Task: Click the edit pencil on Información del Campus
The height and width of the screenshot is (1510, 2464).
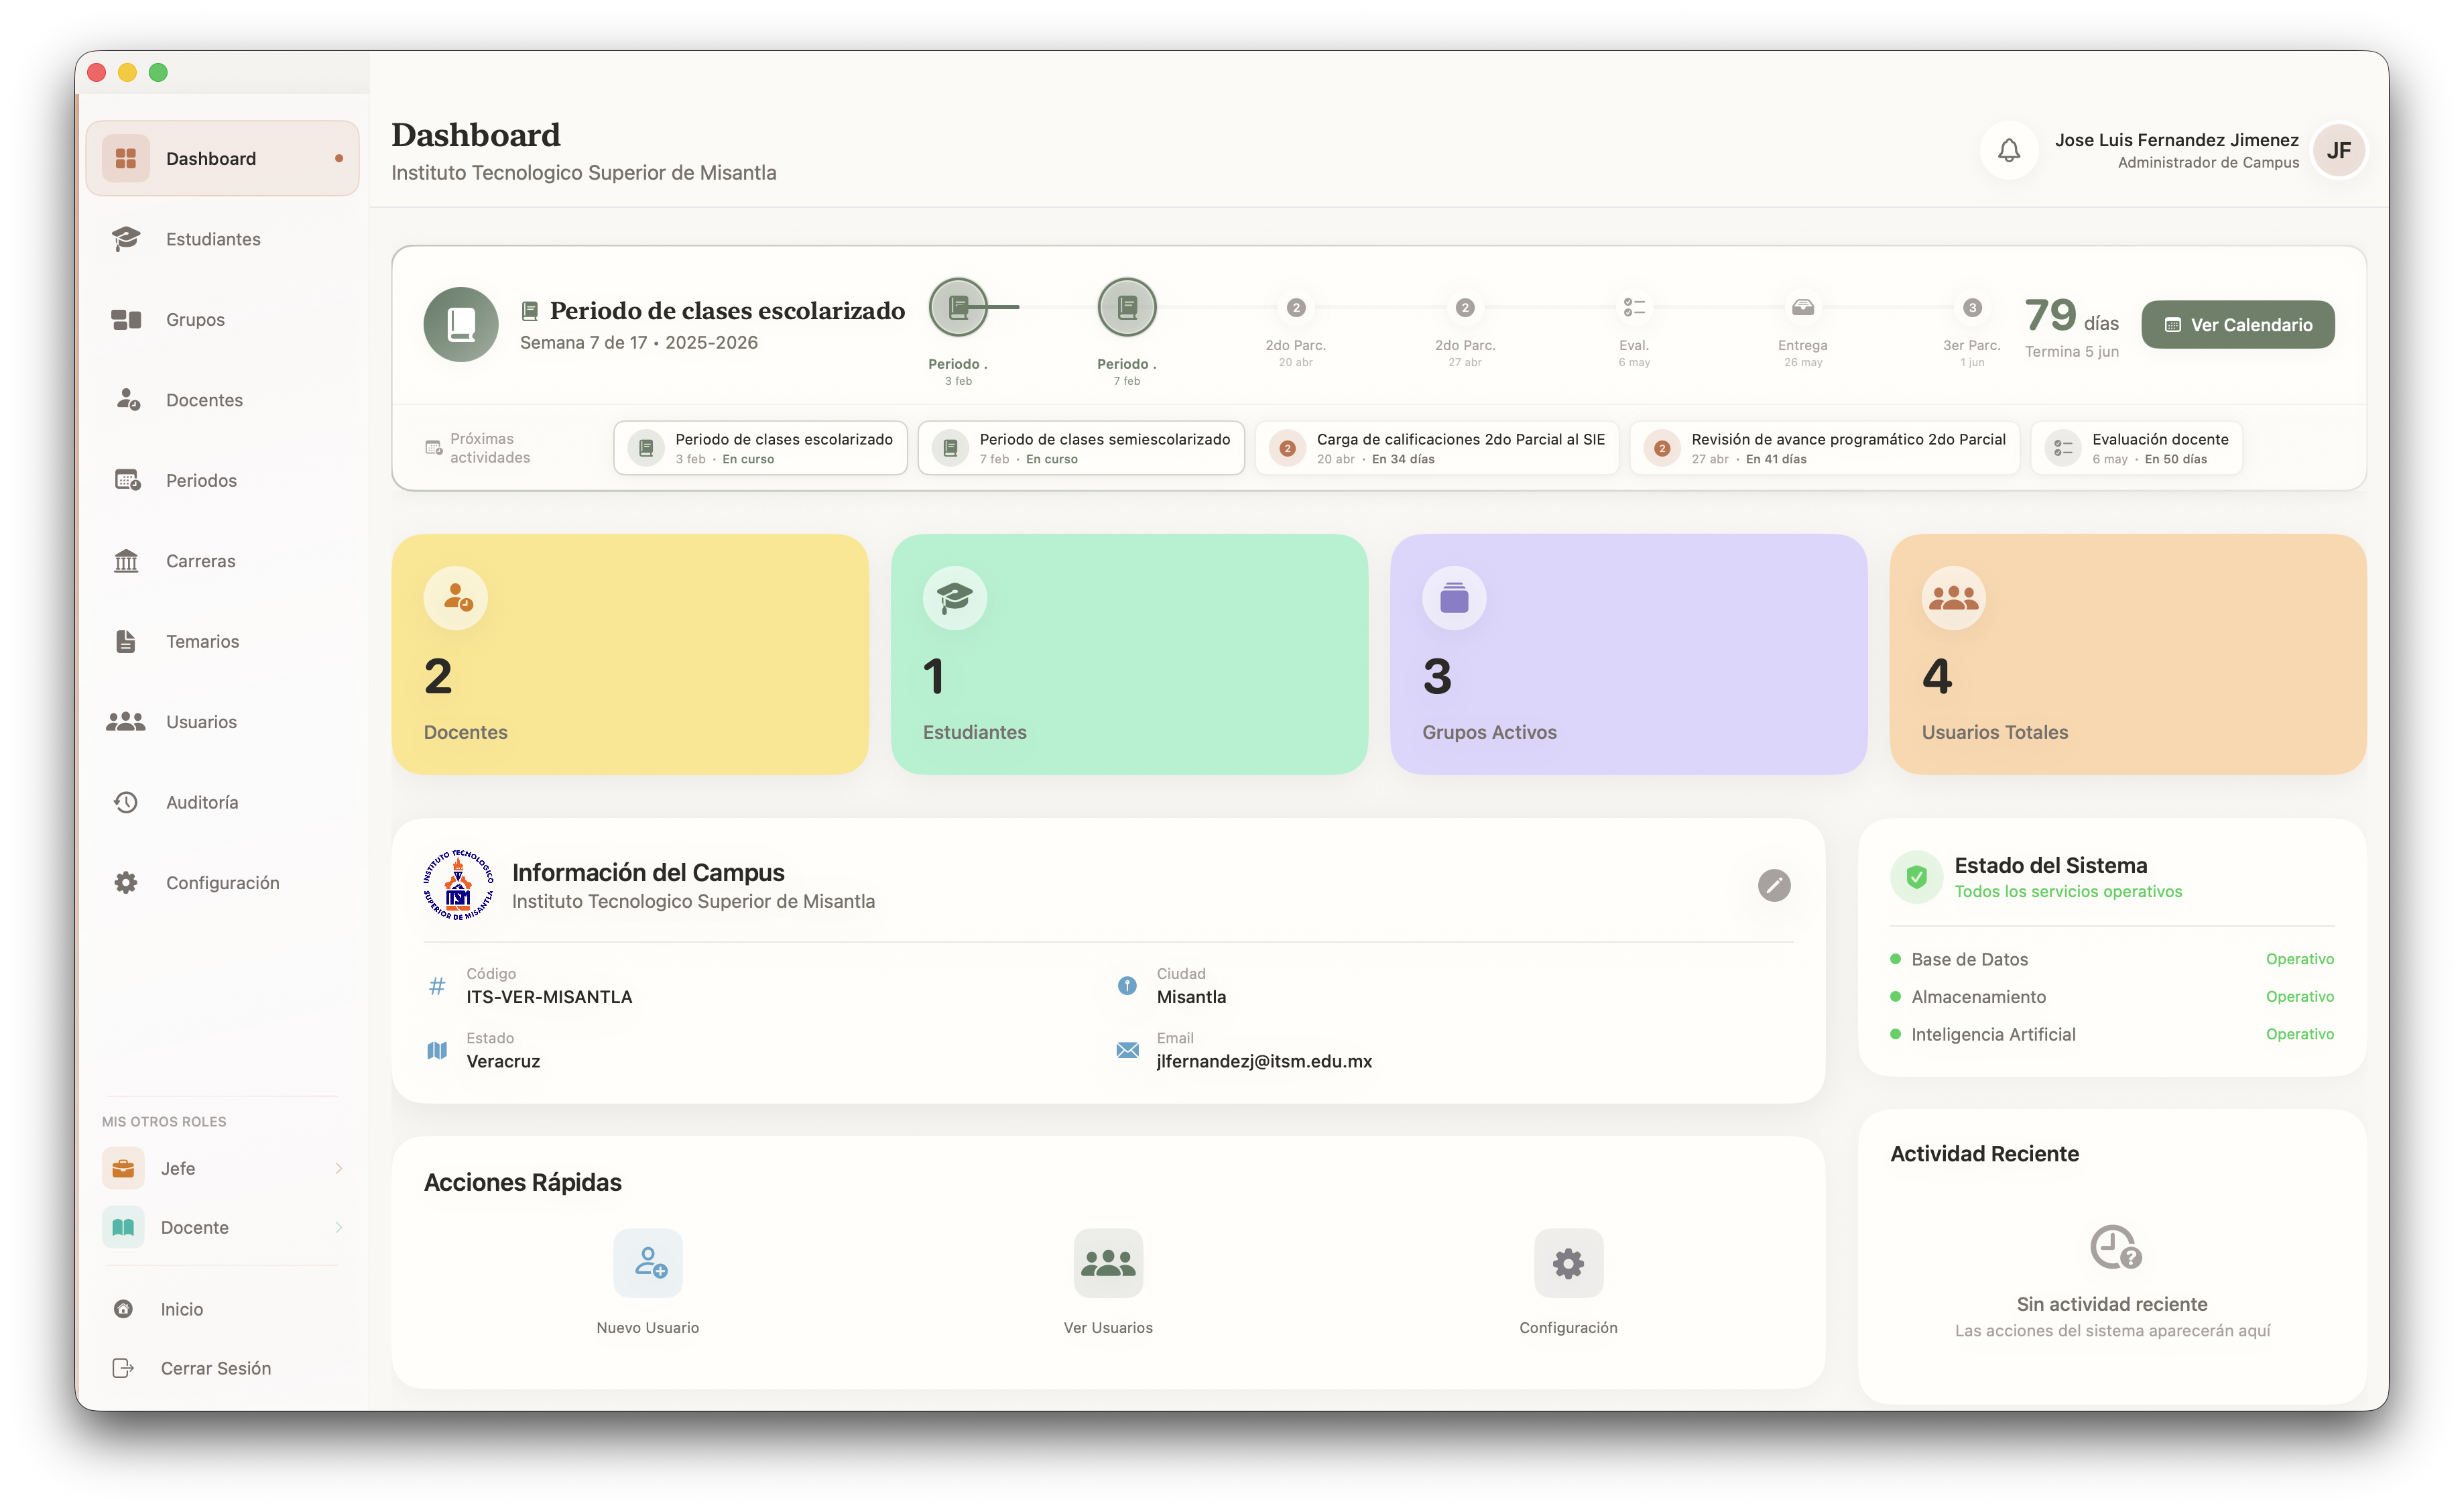Action: [1775, 885]
